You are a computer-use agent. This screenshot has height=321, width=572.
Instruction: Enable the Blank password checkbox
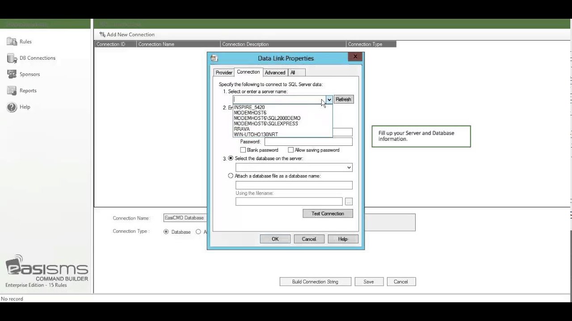pyautogui.click(x=243, y=150)
